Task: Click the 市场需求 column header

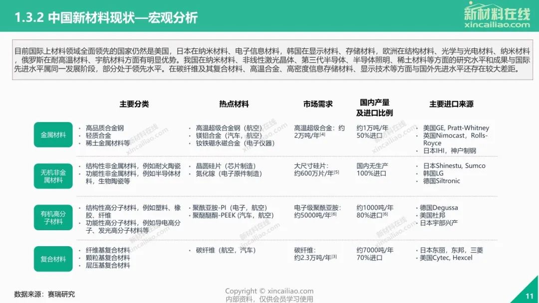Action: tap(318, 104)
